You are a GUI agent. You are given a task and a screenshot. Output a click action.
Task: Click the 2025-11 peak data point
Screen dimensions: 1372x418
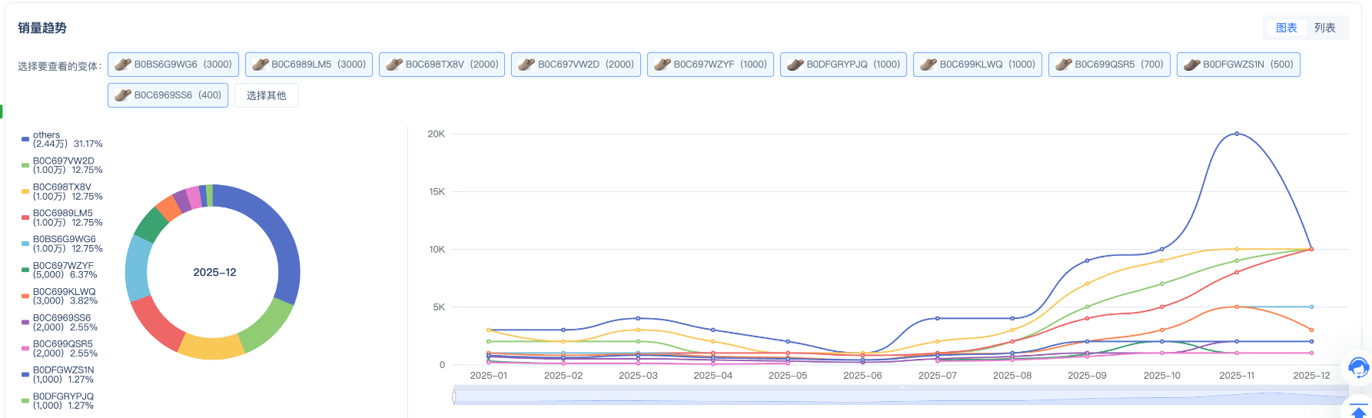pyautogui.click(x=1237, y=134)
